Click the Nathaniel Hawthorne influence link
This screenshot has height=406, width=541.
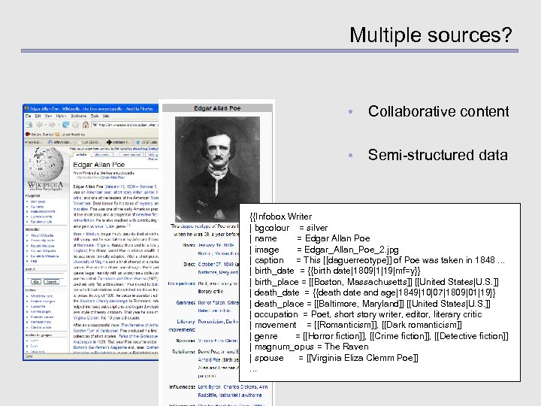pyautogui.click(x=240, y=395)
